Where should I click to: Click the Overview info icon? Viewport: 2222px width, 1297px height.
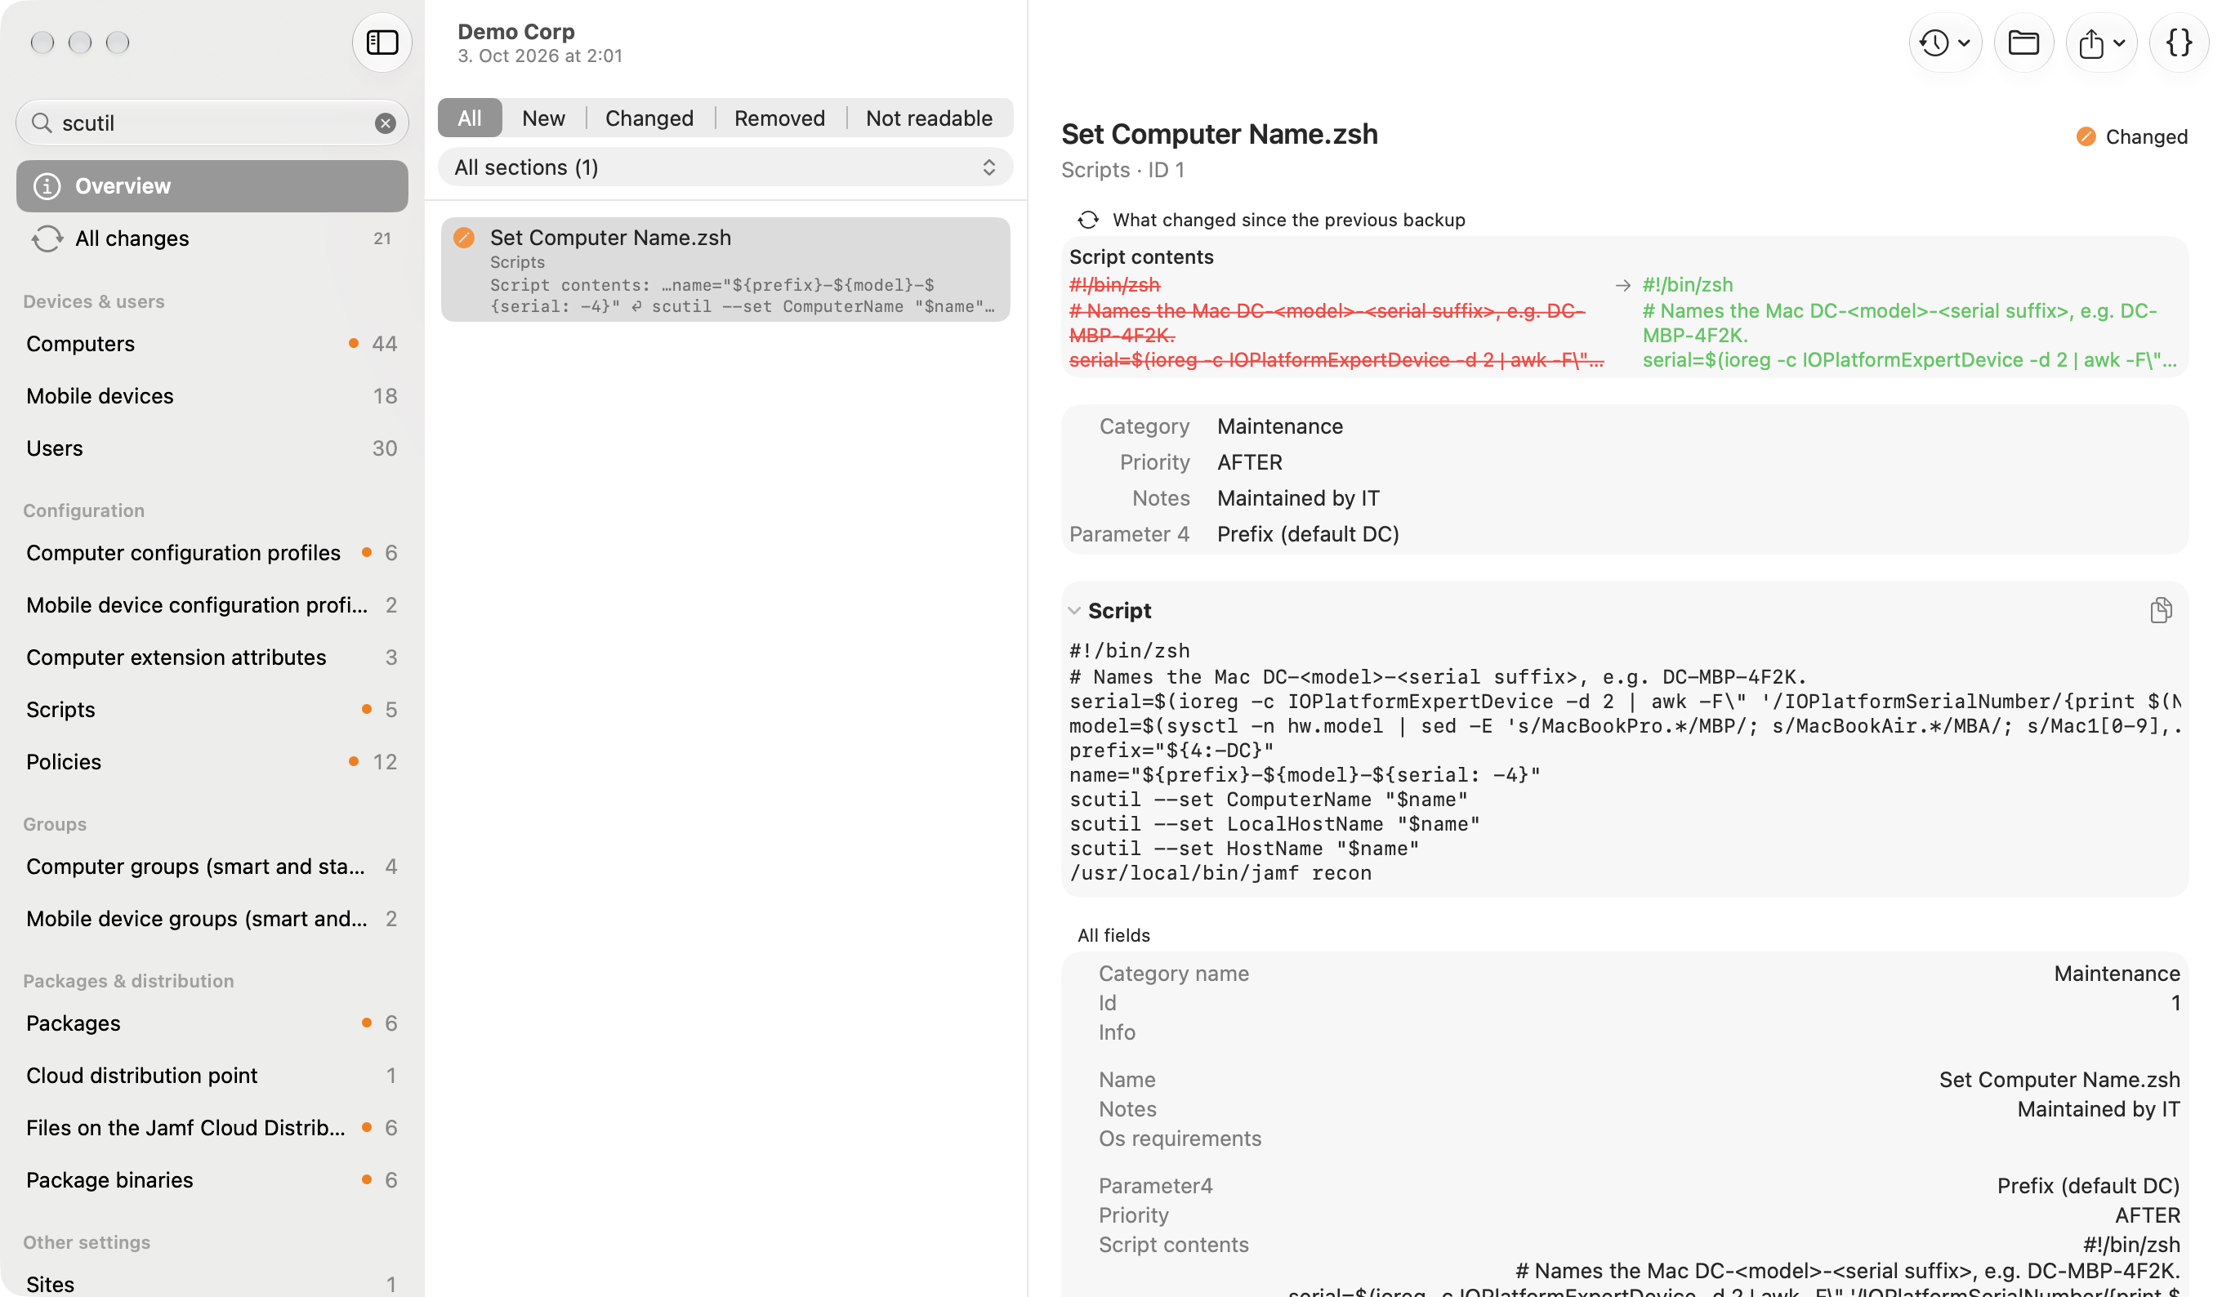[x=47, y=186]
